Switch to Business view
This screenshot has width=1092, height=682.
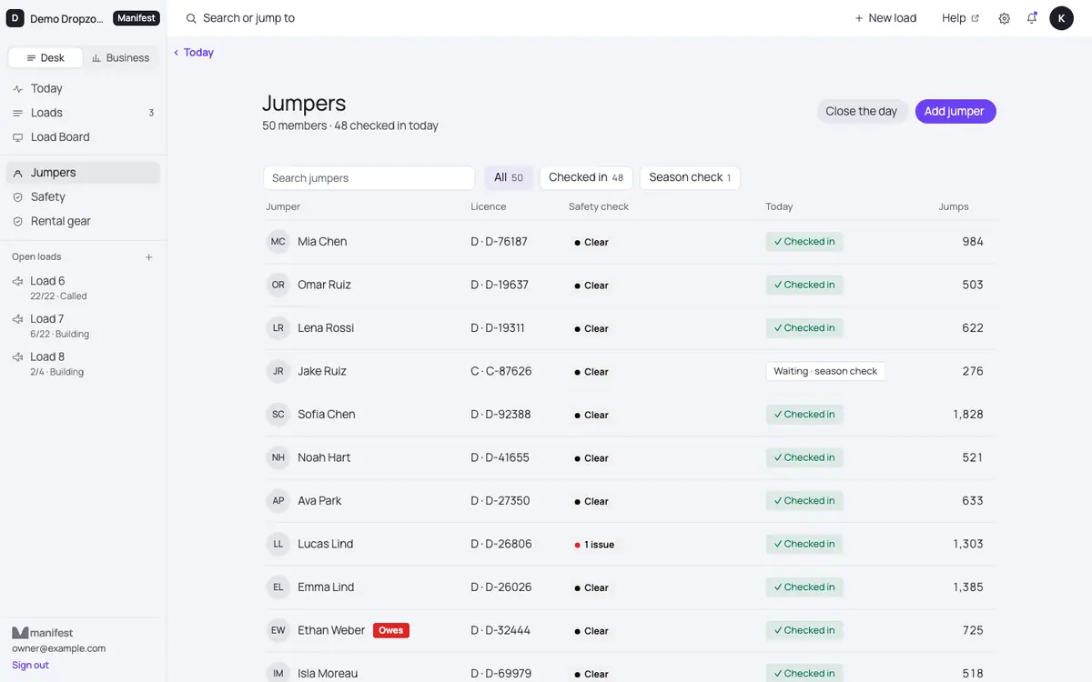pos(120,57)
